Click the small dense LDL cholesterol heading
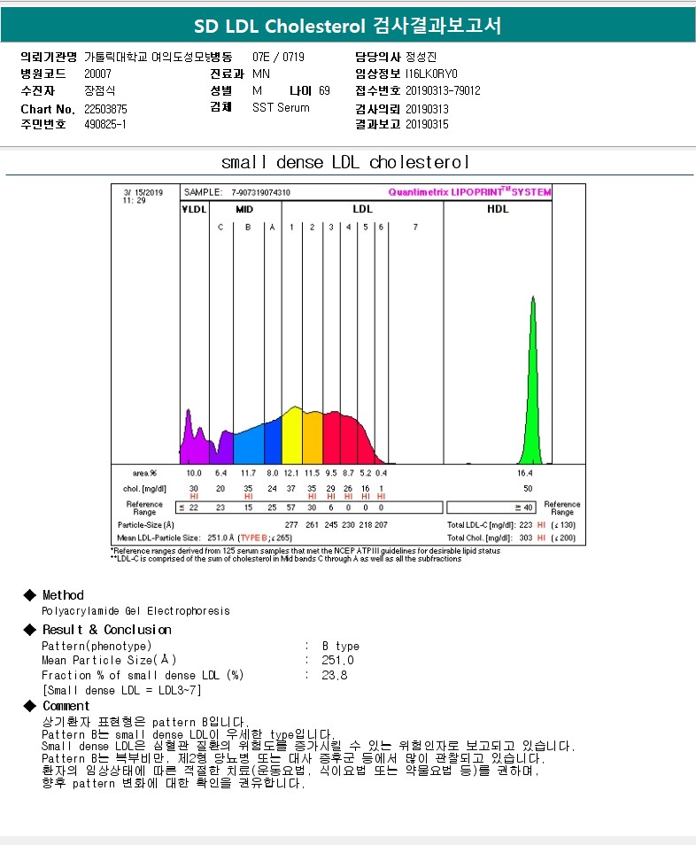The height and width of the screenshot is (845, 696). (345, 162)
